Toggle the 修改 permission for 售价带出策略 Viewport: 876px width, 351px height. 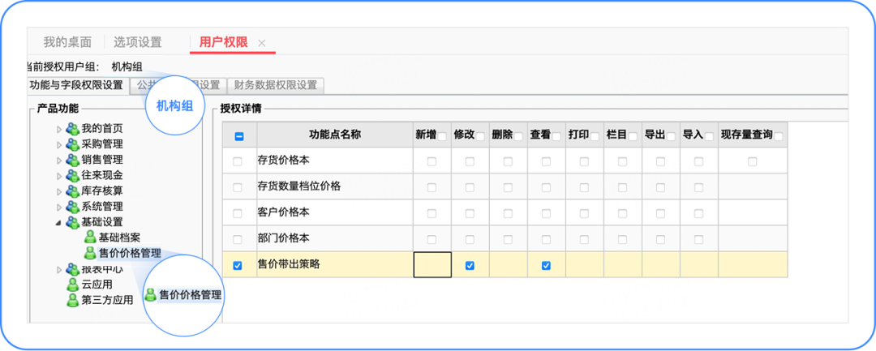point(470,265)
